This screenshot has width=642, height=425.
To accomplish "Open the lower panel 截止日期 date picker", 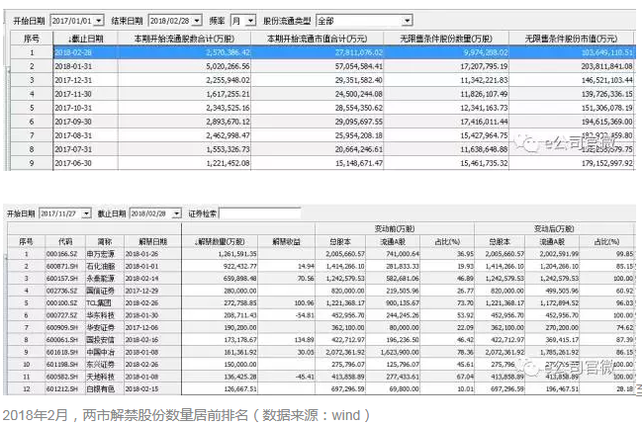I will click(x=179, y=213).
